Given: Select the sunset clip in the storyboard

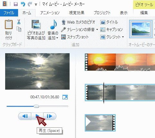Looking at the screenshot, I should pos(100,62).
